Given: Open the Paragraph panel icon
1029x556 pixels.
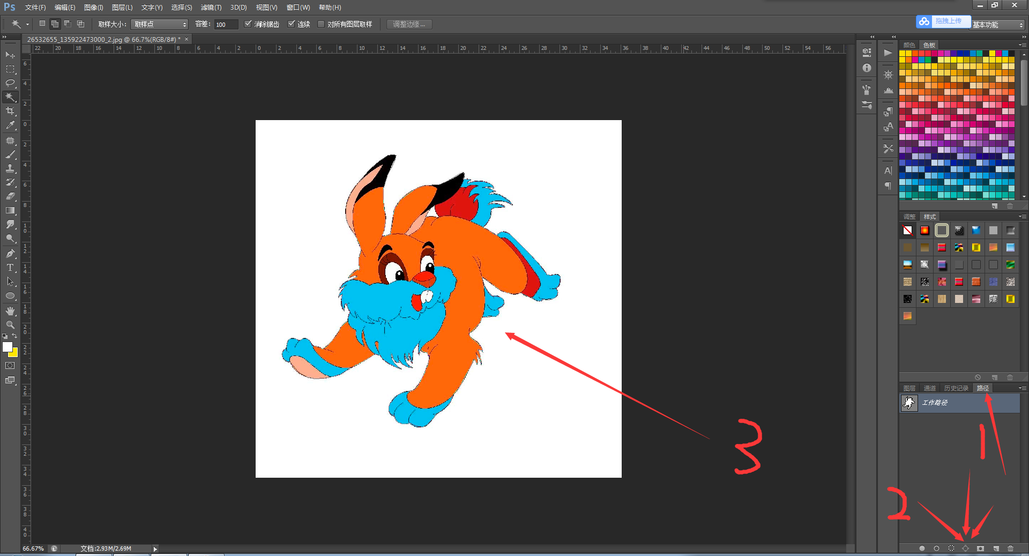Looking at the screenshot, I should (888, 186).
